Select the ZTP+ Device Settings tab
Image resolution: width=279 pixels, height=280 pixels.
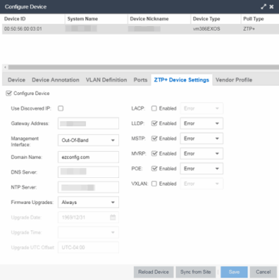pos(181,80)
